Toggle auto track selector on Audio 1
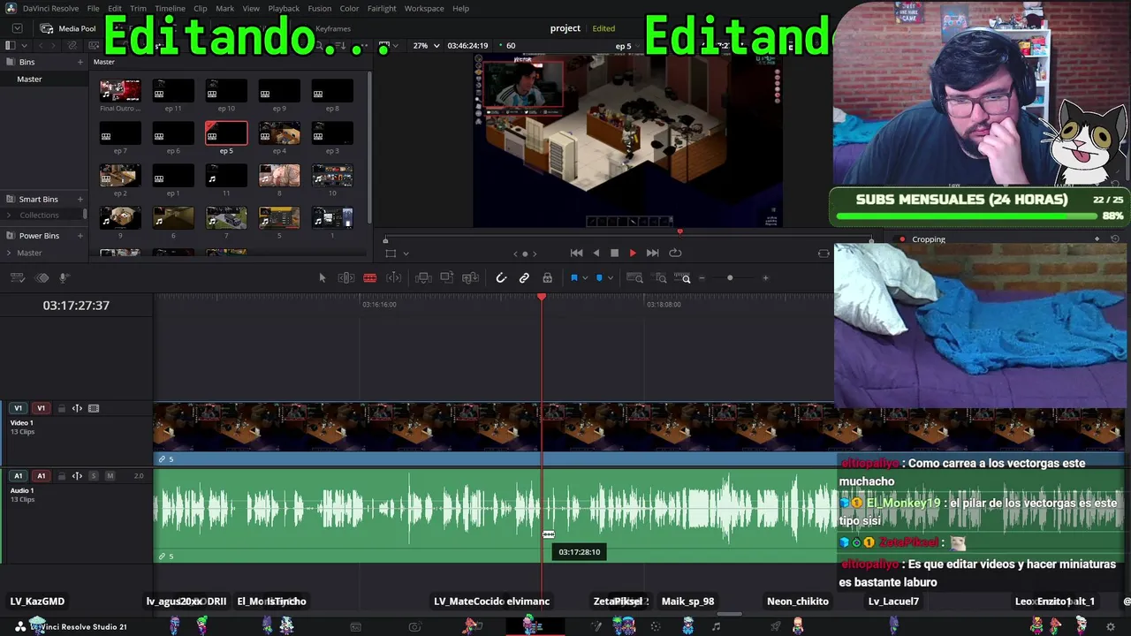This screenshot has width=1131, height=636. point(77,476)
